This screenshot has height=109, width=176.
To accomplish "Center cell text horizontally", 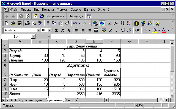I will click(x=83, y=30).
